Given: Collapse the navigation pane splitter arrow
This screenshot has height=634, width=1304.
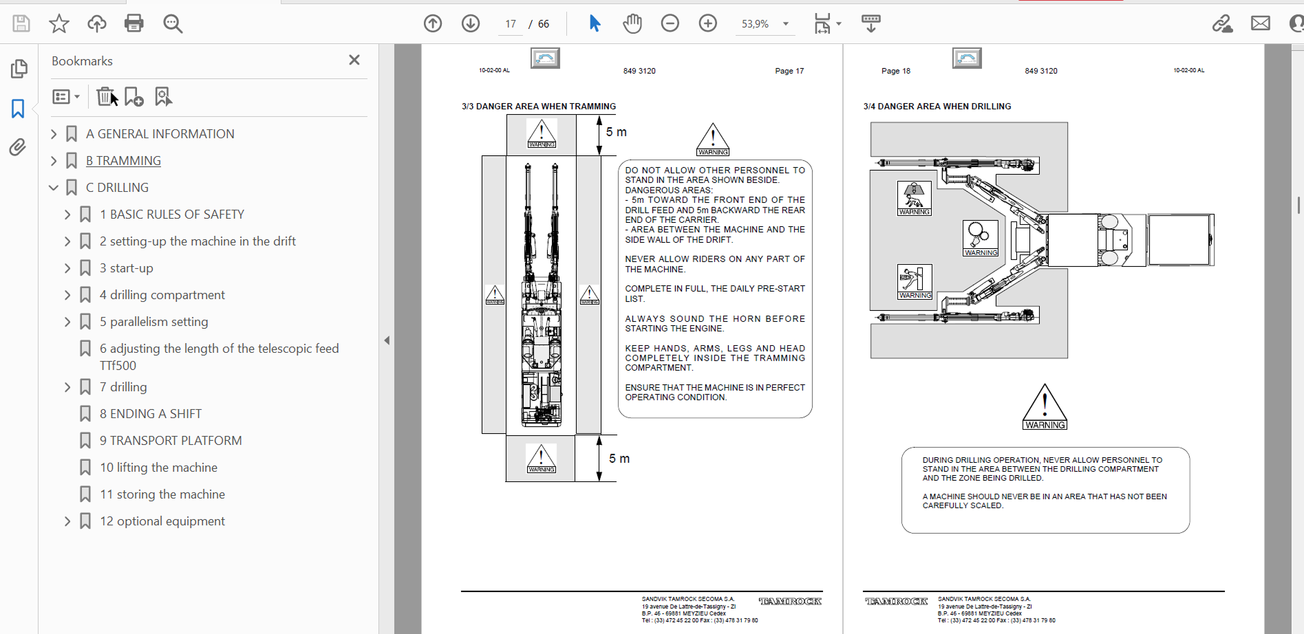Looking at the screenshot, I should click(387, 340).
